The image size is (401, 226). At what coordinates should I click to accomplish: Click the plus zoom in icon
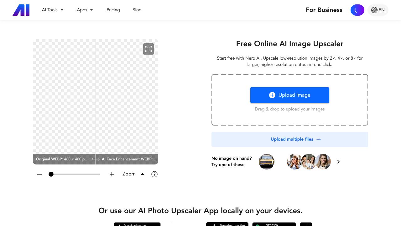(x=112, y=174)
